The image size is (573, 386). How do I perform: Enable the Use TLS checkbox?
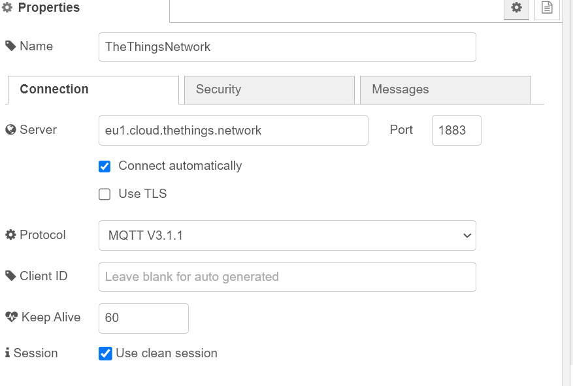(105, 195)
